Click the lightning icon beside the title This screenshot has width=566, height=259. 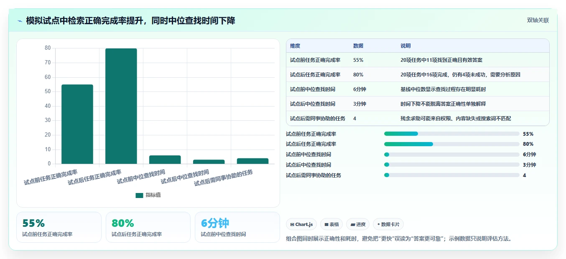[20, 21]
